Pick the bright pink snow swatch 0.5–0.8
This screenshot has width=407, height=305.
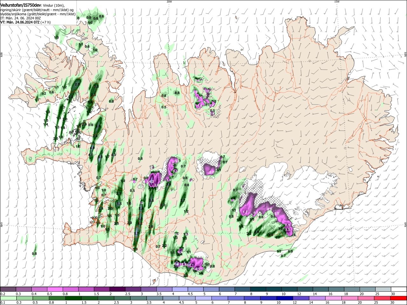pos(55,289)
